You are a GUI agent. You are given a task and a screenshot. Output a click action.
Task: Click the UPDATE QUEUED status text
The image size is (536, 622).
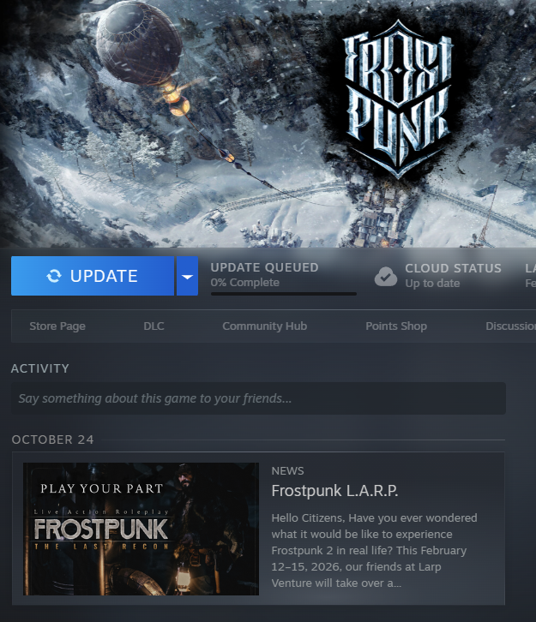(x=264, y=267)
